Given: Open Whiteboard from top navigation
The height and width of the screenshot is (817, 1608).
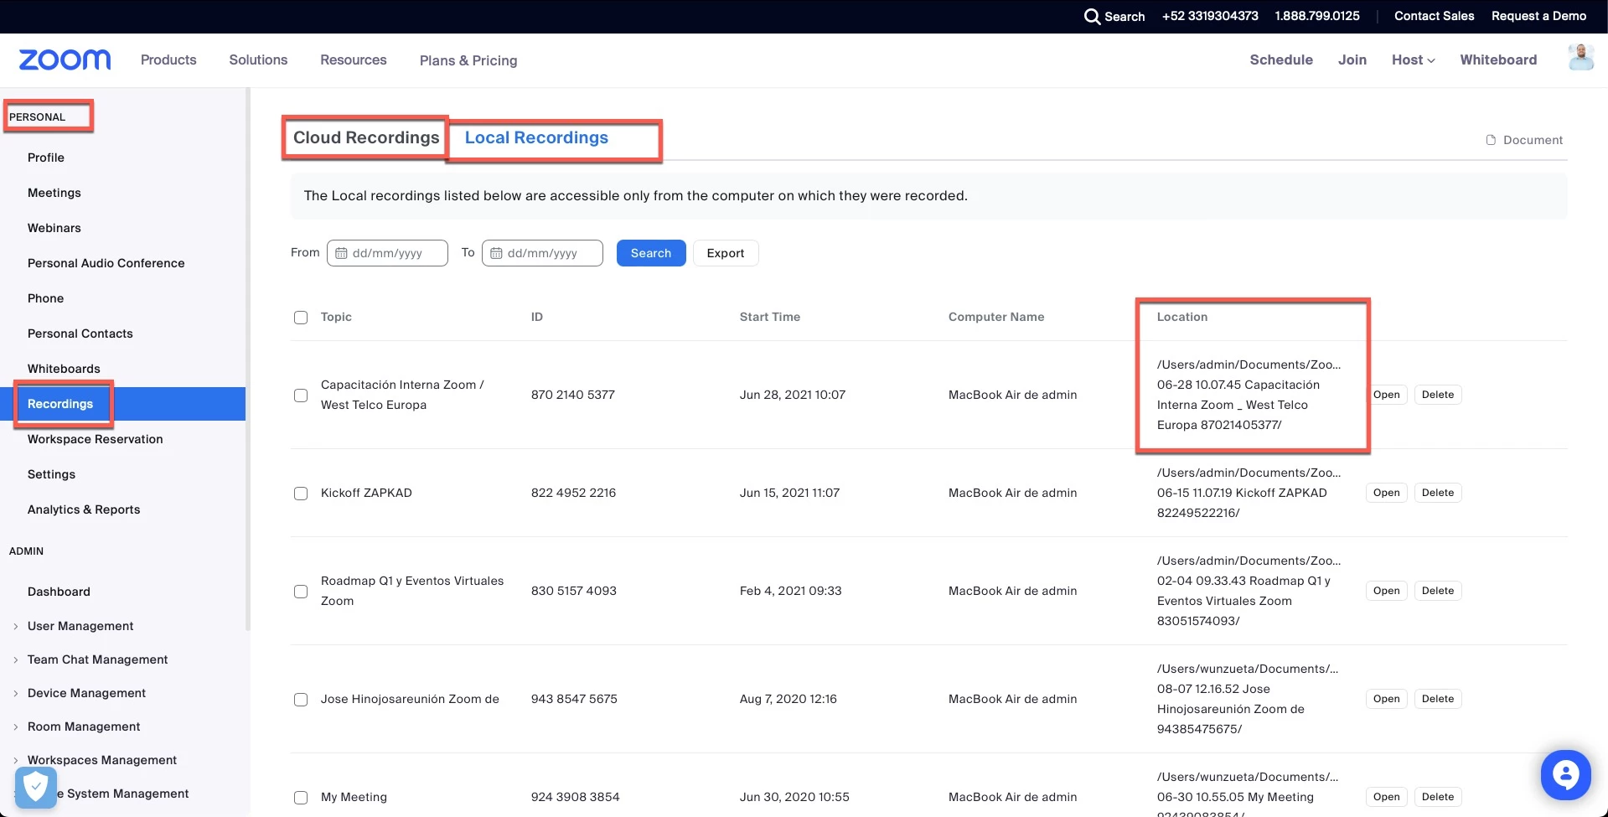Looking at the screenshot, I should [x=1498, y=59].
